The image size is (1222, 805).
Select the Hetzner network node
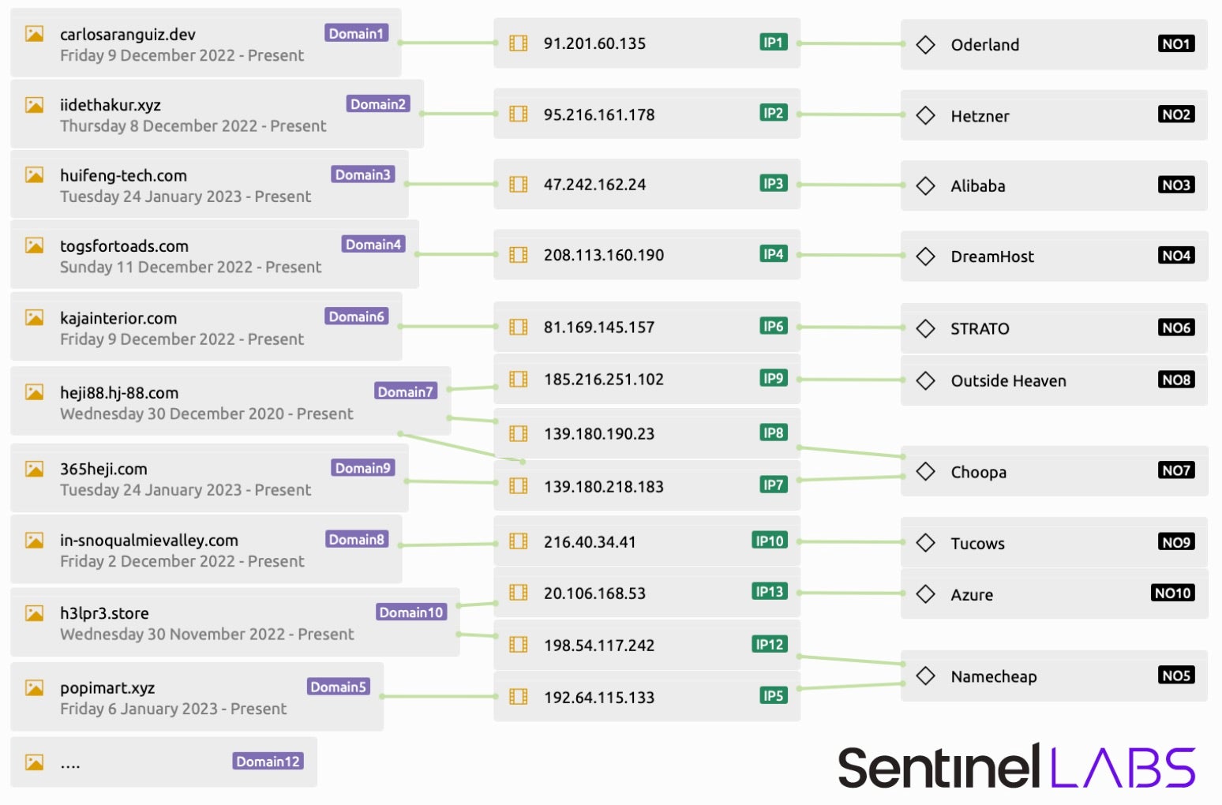(x=980, y=116)
